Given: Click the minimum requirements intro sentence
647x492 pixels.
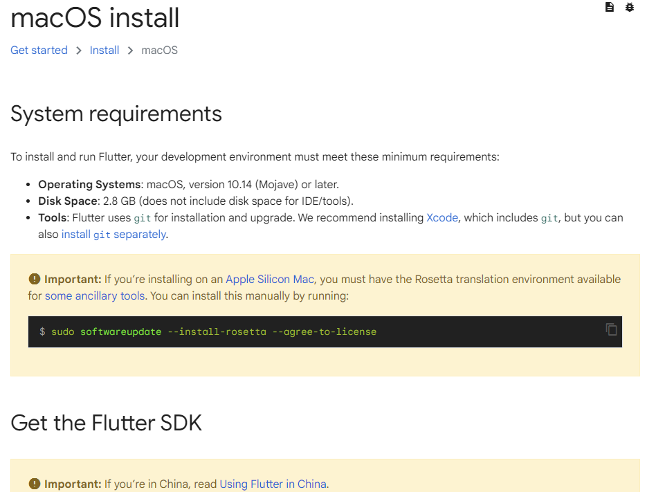Looking at the screenshot, I should 255,157.
